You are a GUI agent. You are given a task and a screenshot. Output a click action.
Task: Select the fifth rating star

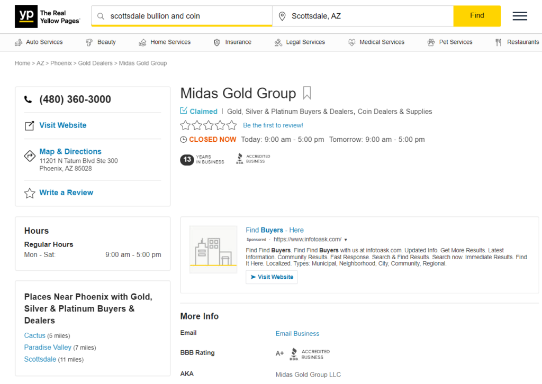(232, 125)
